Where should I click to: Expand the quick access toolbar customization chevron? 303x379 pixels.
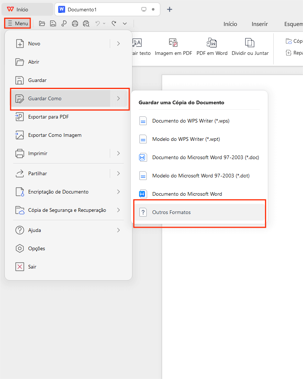click(x=125, y=23)
